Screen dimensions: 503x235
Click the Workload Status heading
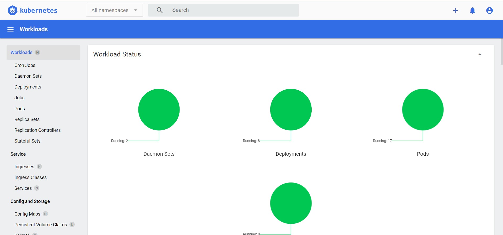coord(117,54)
